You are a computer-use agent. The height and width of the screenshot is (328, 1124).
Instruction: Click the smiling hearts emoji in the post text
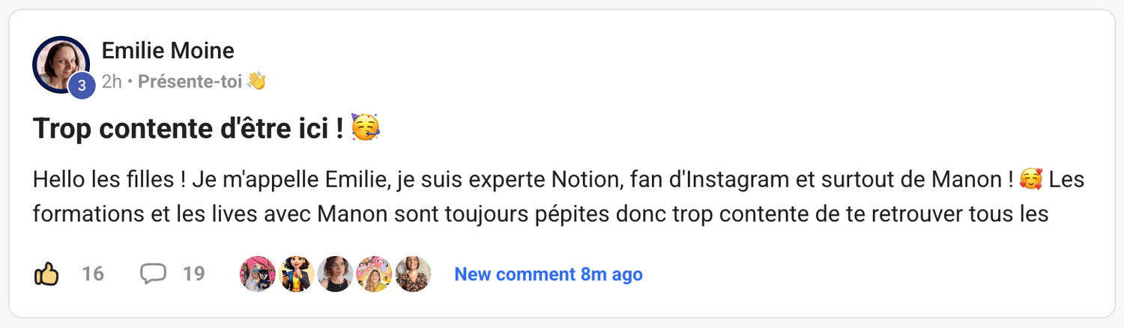point(1032,180)
